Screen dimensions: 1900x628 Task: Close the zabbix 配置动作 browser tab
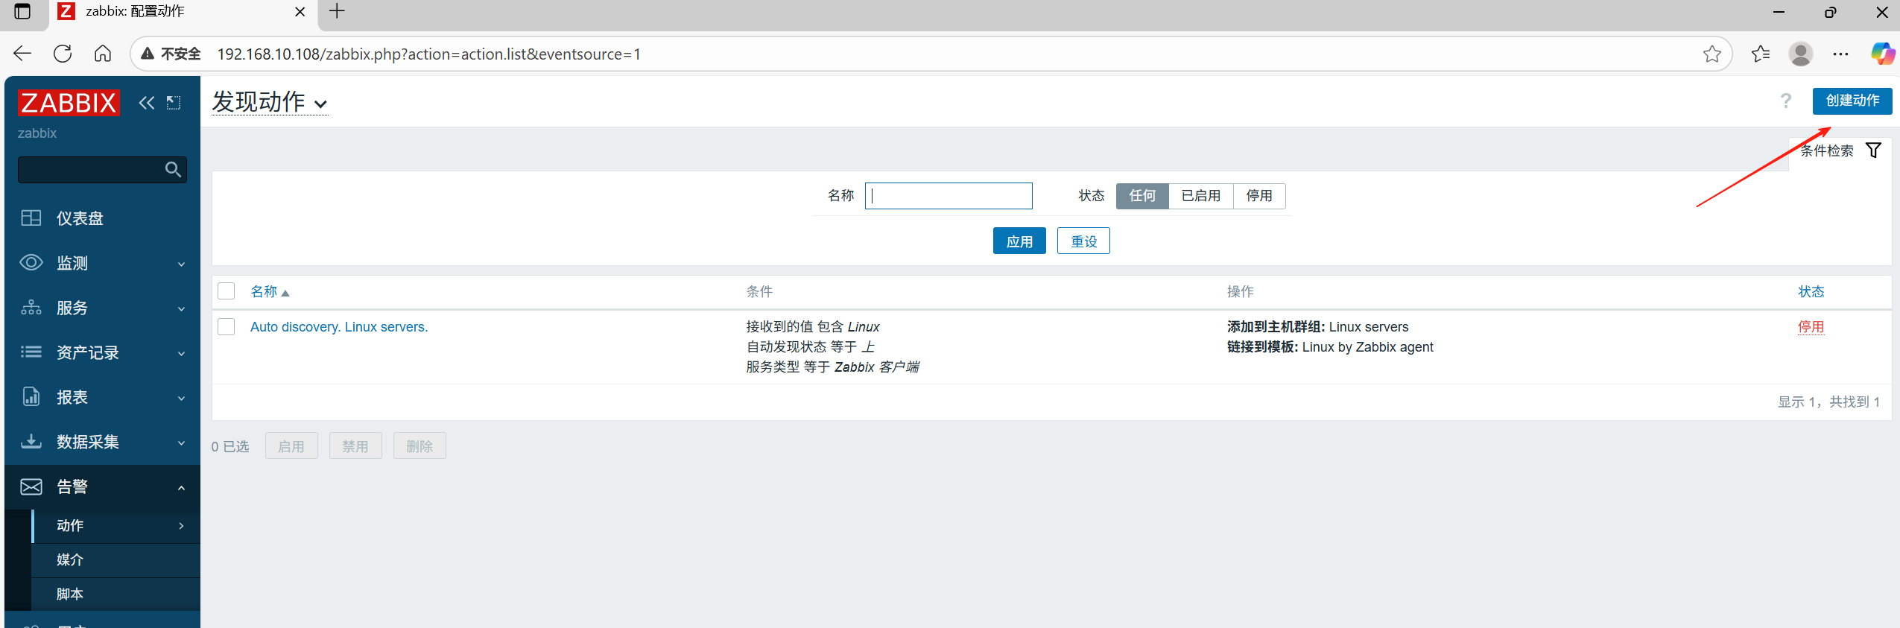click(x=300, y=12)
